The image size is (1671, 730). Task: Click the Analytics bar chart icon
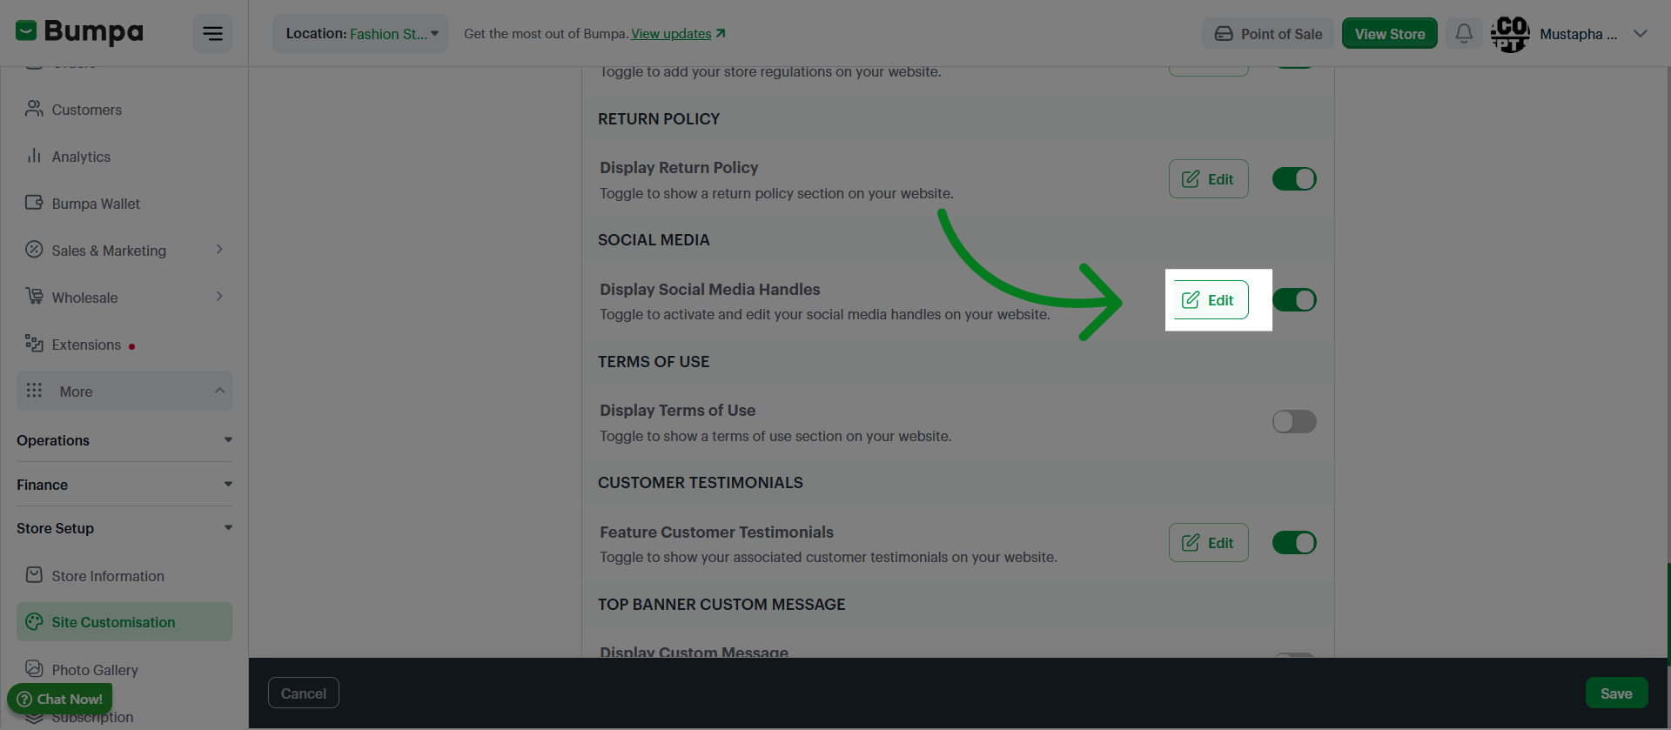[x=34, y=156]
